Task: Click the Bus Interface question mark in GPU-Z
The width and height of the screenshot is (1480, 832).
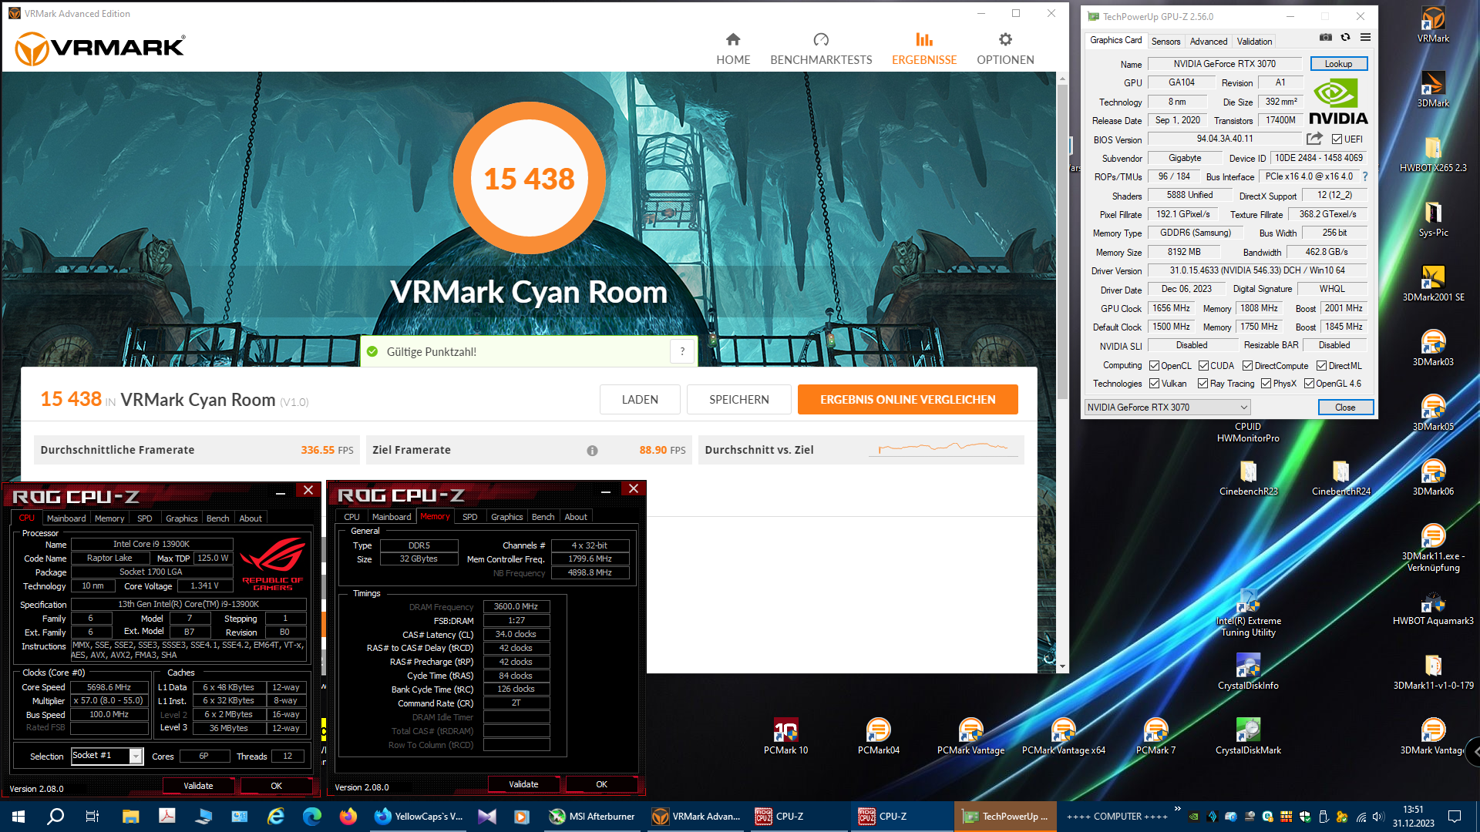Action: pos(1364,176)
